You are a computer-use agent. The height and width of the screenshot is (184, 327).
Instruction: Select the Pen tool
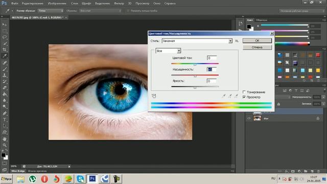(x=5, y=113)
